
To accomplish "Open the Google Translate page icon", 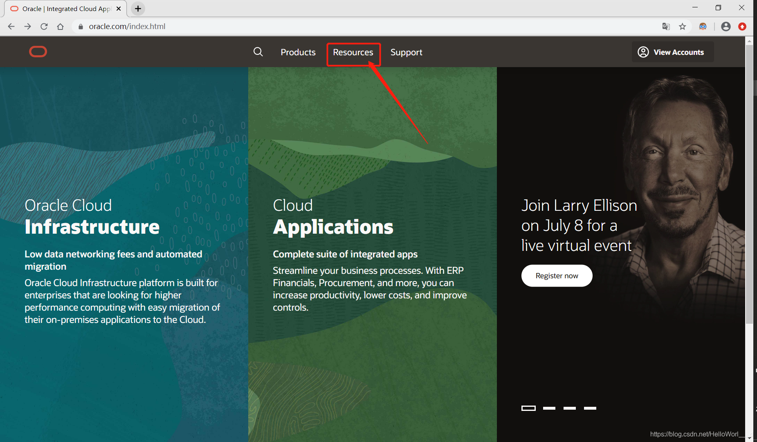I will point(666,27).
